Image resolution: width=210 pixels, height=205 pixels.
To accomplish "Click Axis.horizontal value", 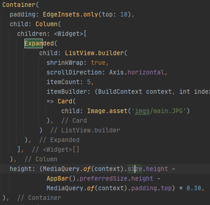I will point(137,72).
